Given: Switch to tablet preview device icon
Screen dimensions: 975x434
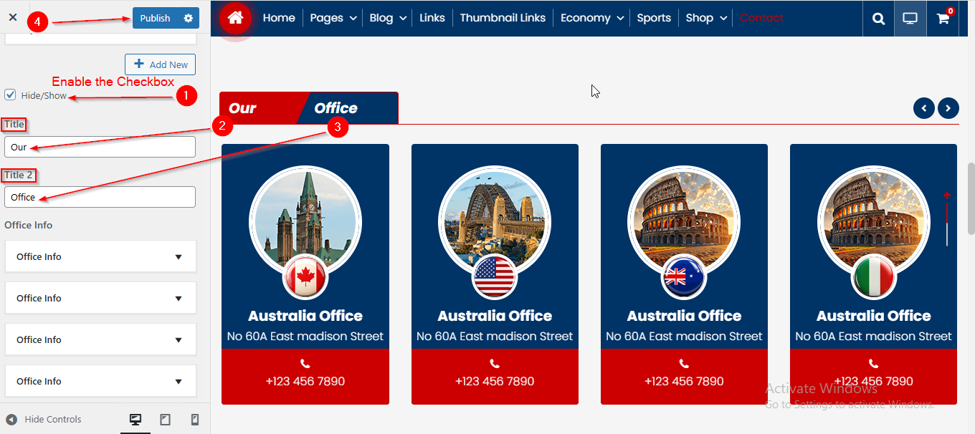Looking at the screenshot, I should (x=165, y=420).
